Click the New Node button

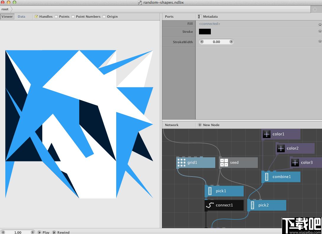[x=209, y=125]
